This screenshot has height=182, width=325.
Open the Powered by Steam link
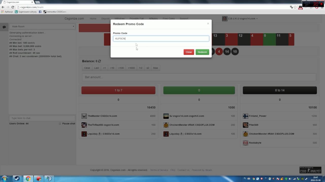(x=202, y=170)
